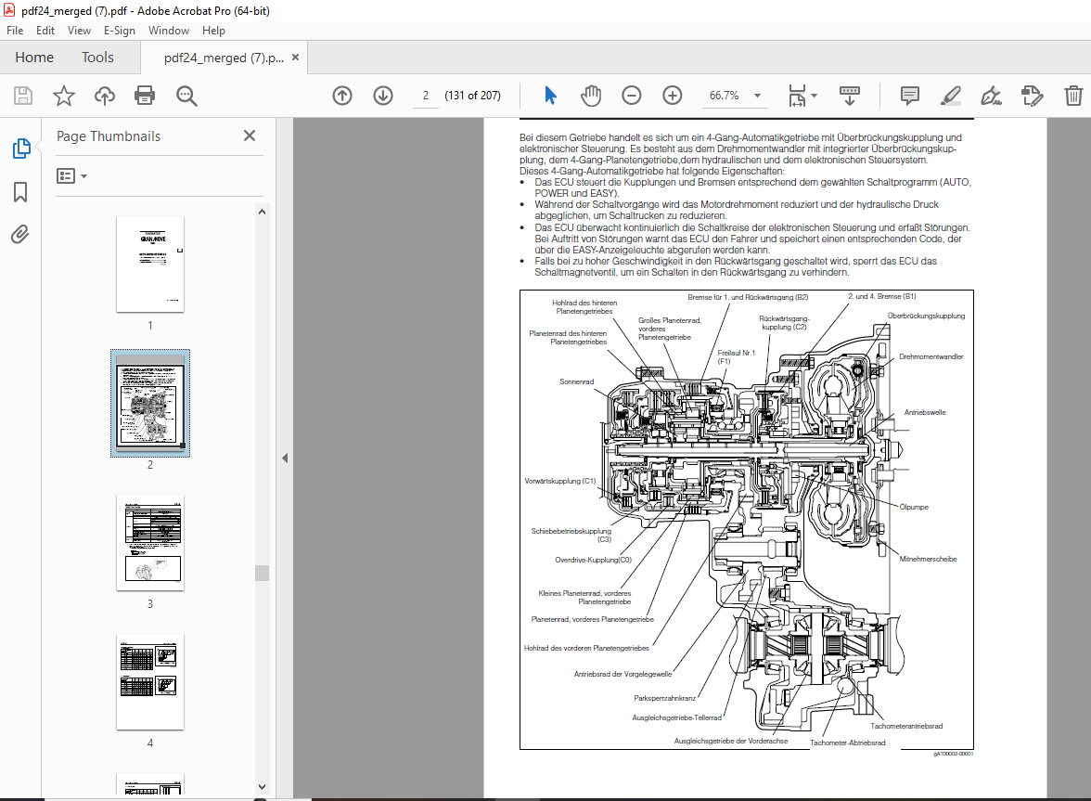Click the 'Parksperrzahnkranz' diagram label
The height and width of the screenshot is (801, 1091).
(664, 698)
